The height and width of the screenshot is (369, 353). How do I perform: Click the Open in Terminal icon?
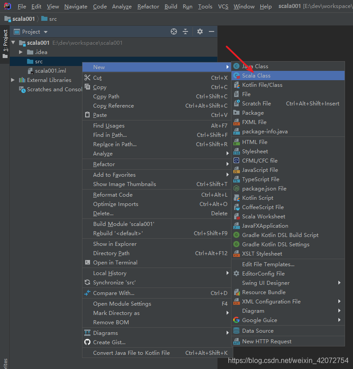87,262
